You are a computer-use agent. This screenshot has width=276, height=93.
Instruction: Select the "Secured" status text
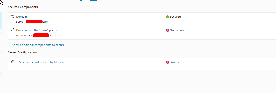pyautogui.click(x=175, y=17)
